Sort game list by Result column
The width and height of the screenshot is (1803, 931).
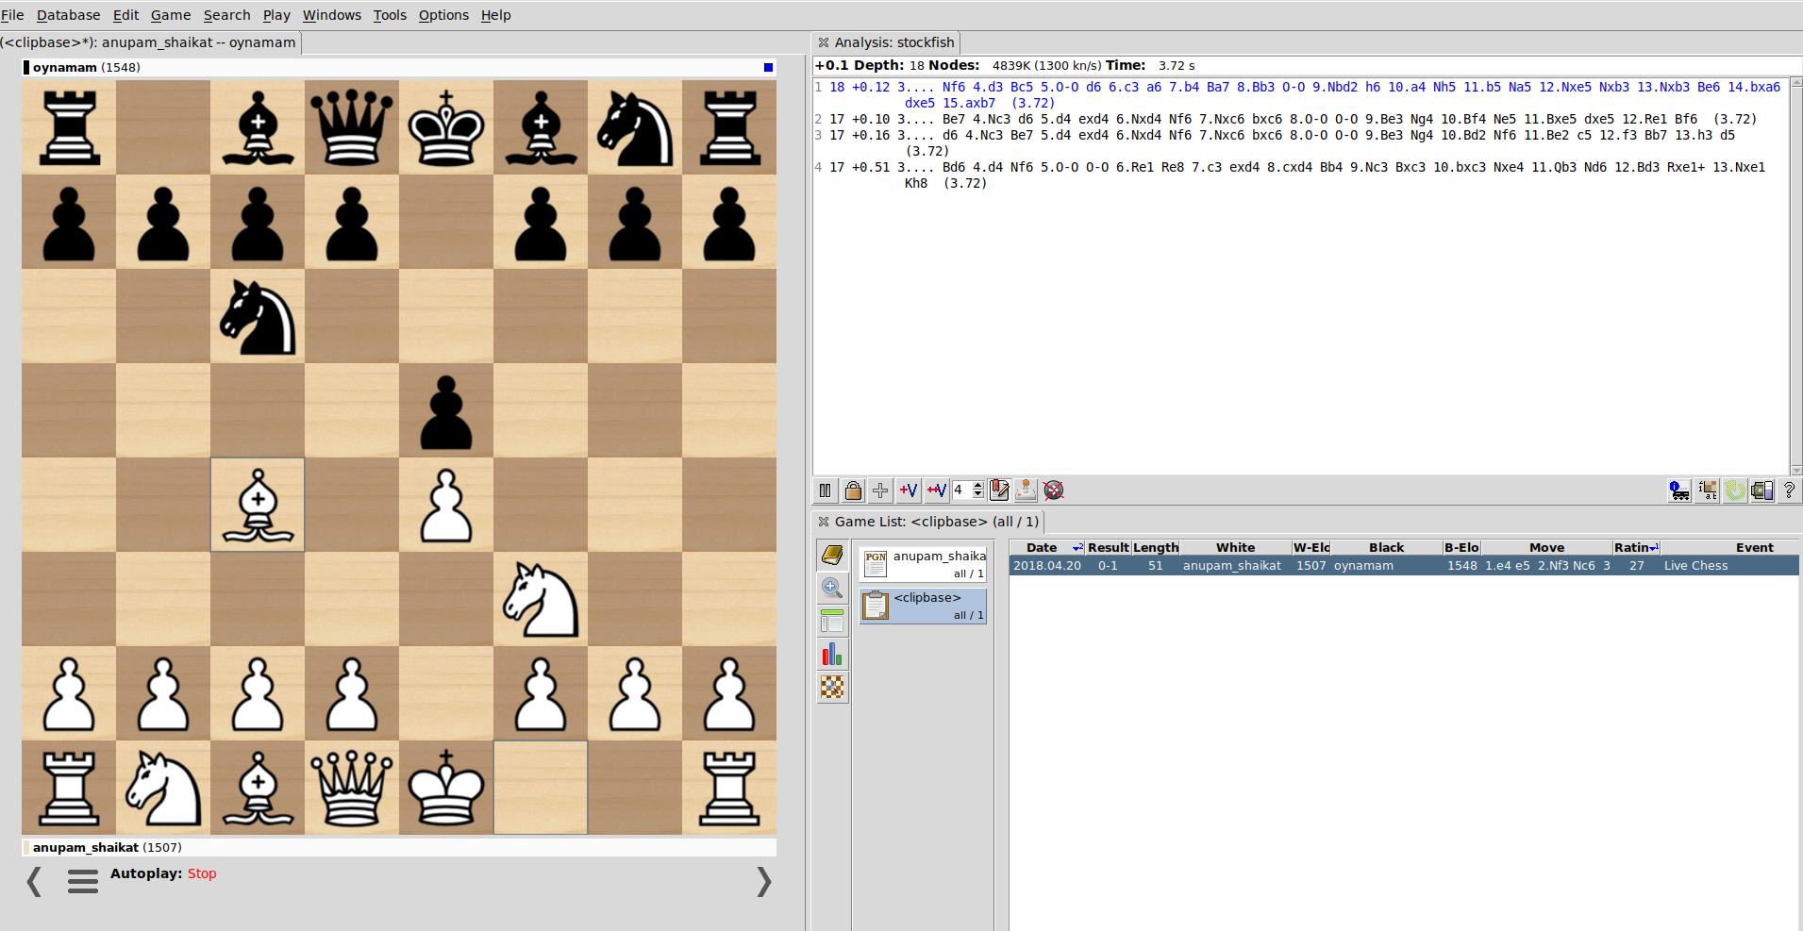pyautogui.click(x=1108, y=547)
